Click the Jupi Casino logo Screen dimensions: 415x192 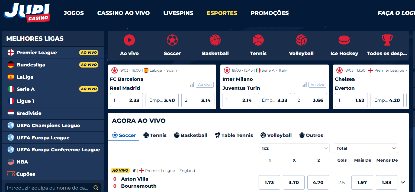click(x=26, y=12)
